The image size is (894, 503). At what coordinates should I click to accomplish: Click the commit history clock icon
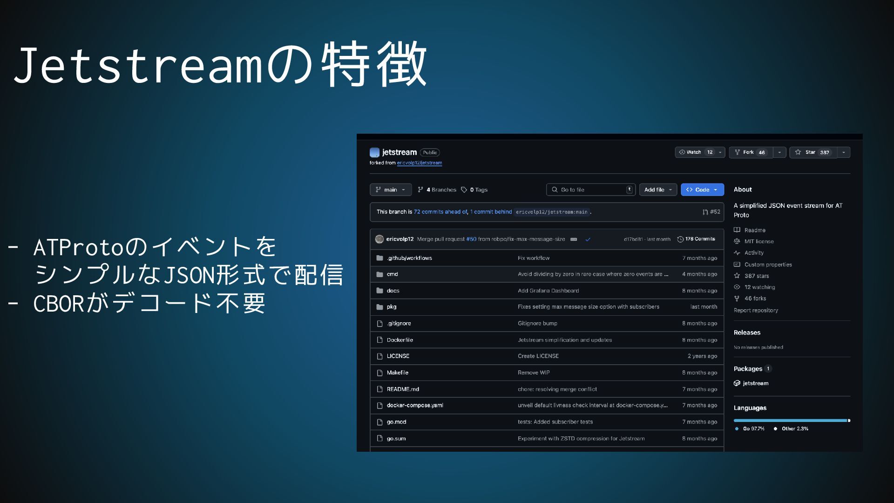pyautogui.click(x=680, y=239)
